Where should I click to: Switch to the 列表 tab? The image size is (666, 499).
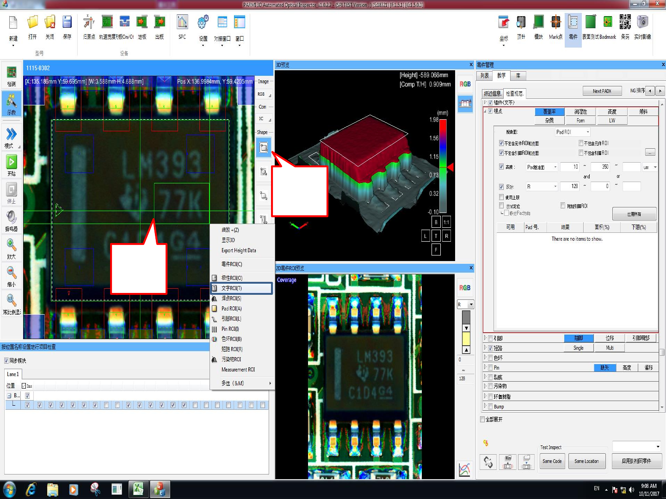(x=484, y=76)
